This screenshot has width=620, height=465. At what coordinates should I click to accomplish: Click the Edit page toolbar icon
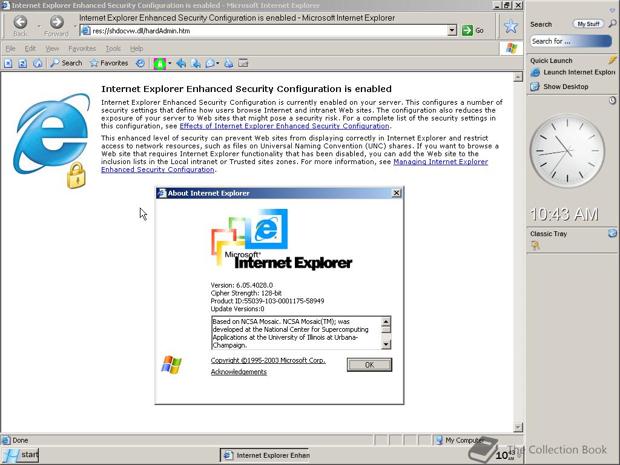[x=243, y=63]
